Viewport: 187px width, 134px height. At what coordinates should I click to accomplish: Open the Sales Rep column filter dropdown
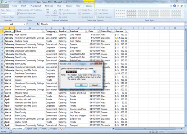pos(113,32)
